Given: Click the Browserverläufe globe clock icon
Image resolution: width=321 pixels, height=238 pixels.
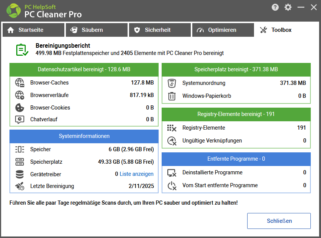Looking at the screenshot, I should [20, 95].
